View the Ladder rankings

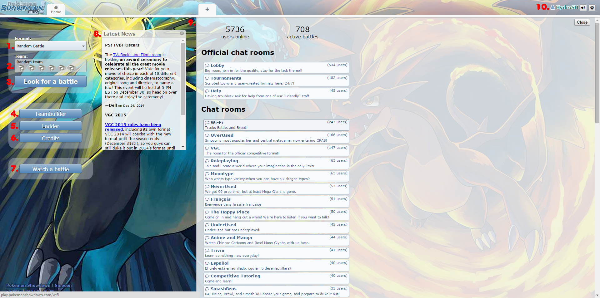51,126
